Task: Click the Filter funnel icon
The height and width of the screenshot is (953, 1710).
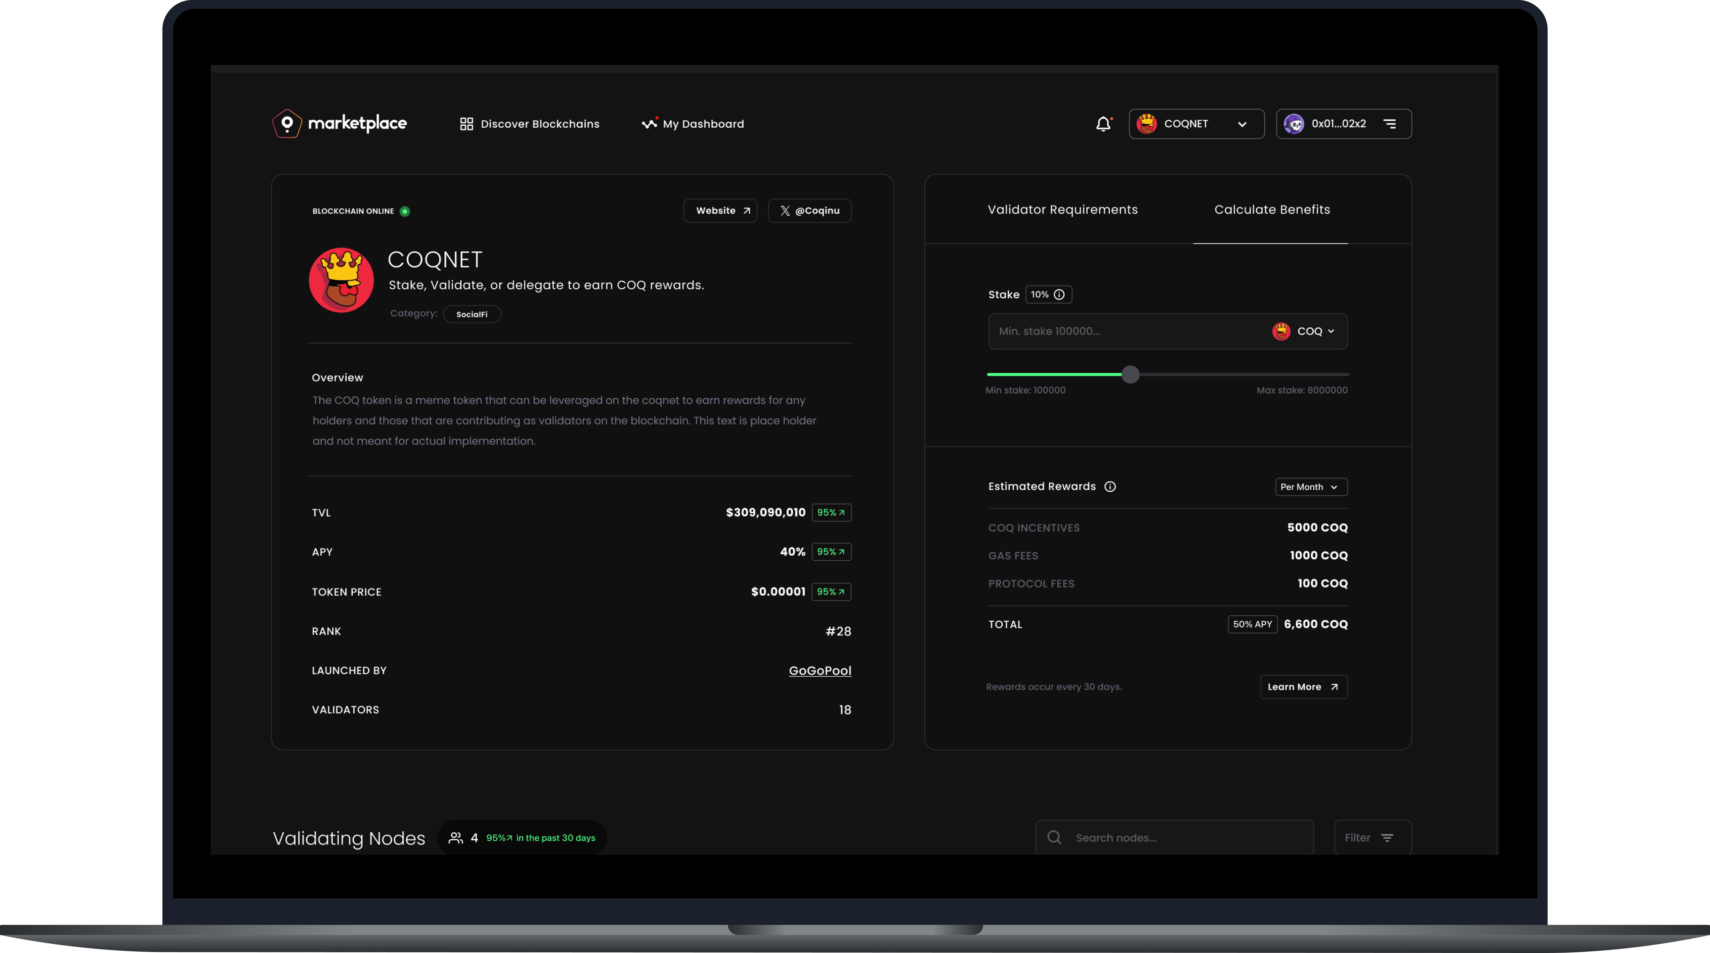Action: (1387, 837)
